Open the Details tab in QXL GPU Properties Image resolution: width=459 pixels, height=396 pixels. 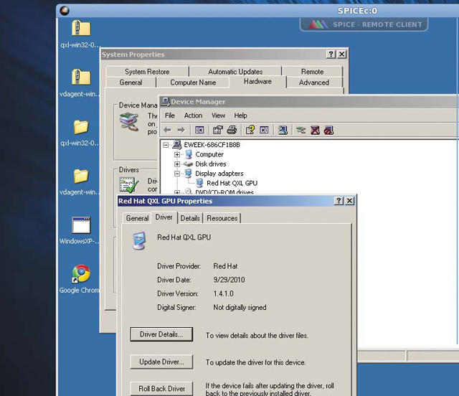[190, 218]
